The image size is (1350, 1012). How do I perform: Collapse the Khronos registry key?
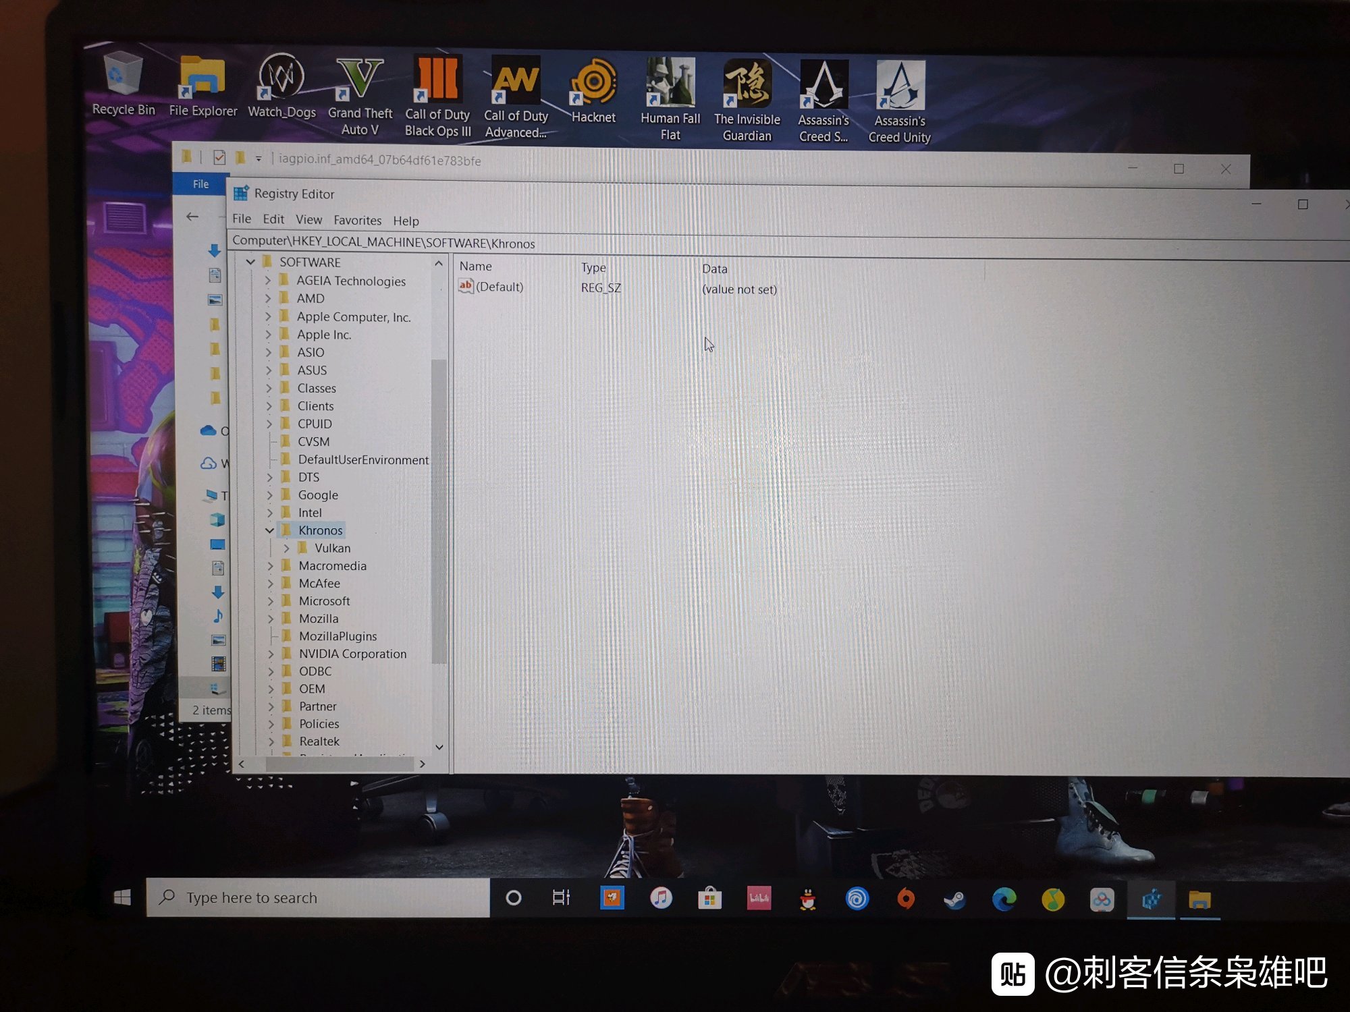tap(269, 530)
